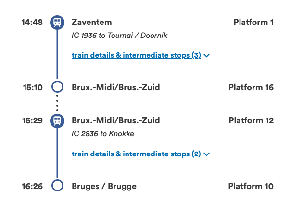Click the IC 1936 to Tournai / Doornik label
The height and width of the screenshot is (202, 291).
click(x=119, y=36)
